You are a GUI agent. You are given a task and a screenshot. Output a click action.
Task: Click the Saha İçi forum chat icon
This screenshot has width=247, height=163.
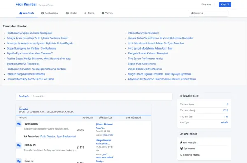(x=19, y=161)
